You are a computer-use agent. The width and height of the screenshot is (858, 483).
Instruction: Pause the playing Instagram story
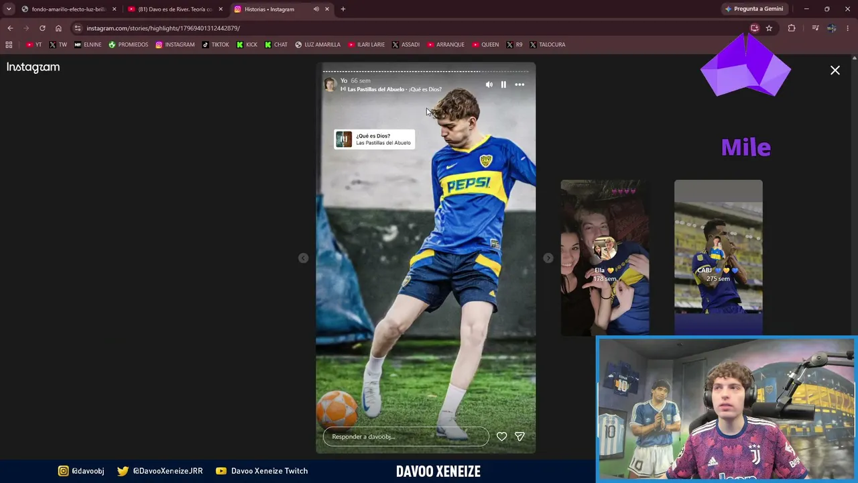[x=503, y=85]
